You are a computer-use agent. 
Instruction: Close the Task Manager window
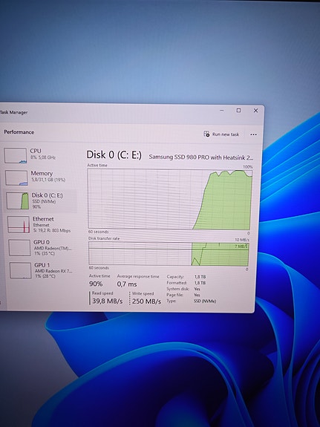255,111
